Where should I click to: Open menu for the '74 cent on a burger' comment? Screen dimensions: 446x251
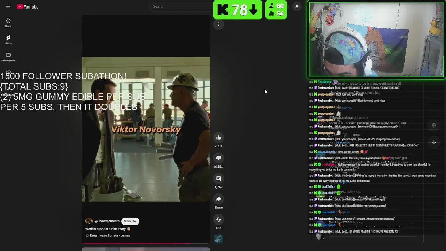[x=413, y=195]
